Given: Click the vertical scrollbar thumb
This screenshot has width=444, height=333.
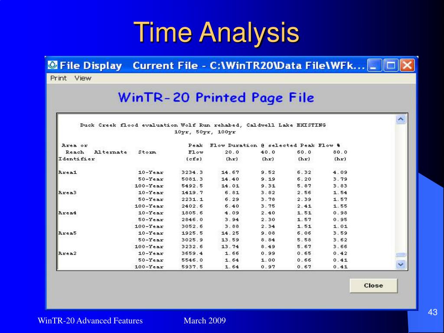Looking at the screenshot, I should tap(400, 255).
